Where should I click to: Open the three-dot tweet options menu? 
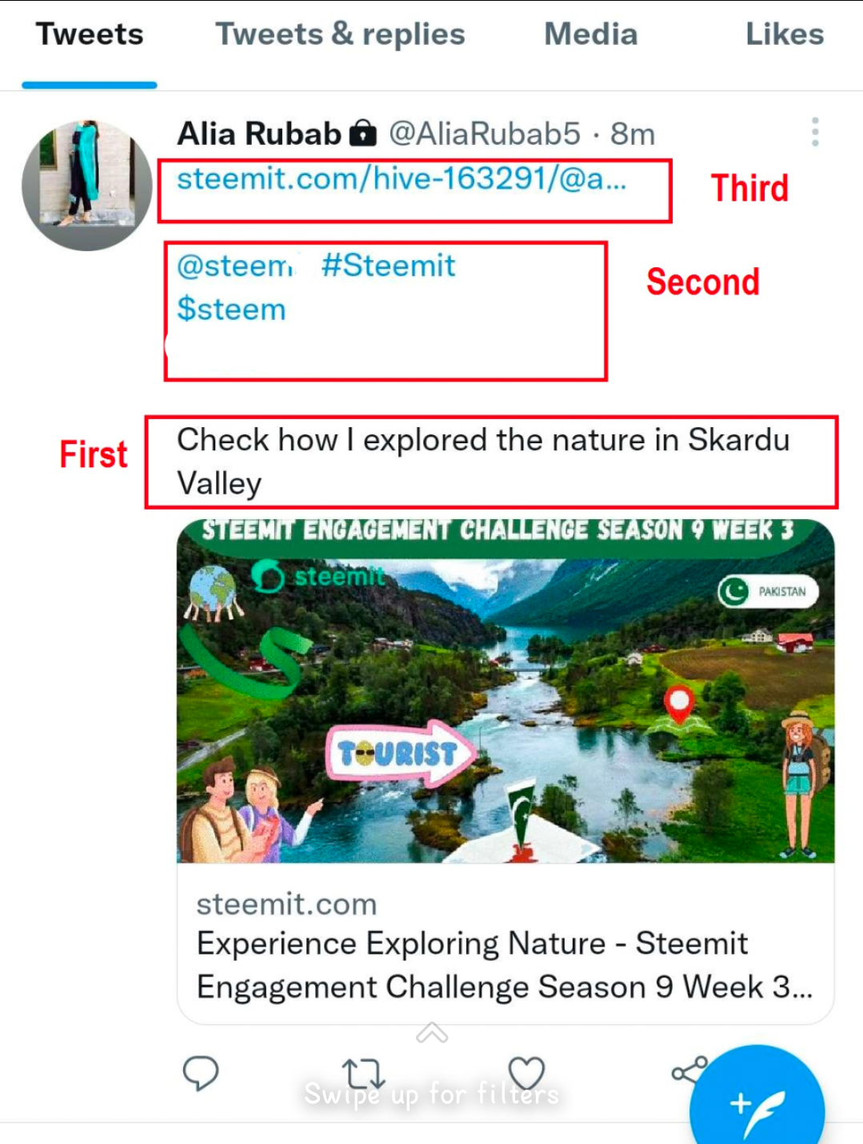[815, 132]
